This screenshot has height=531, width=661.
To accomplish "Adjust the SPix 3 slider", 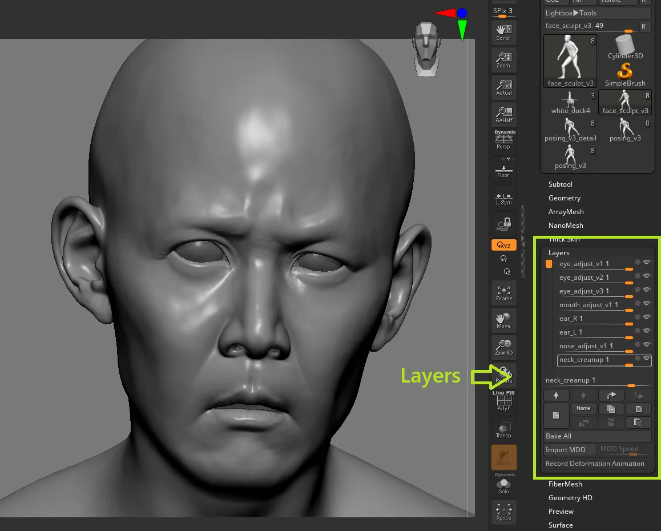I will tap(503, 12).
